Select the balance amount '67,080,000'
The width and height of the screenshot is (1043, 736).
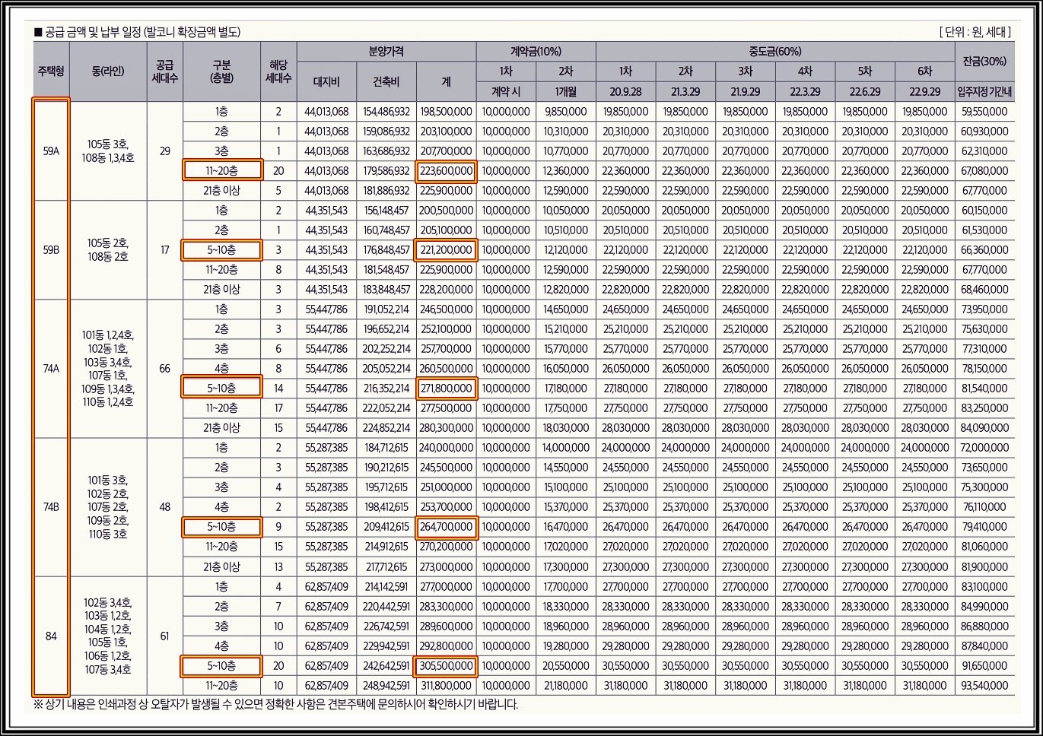(x=984, y=171)
